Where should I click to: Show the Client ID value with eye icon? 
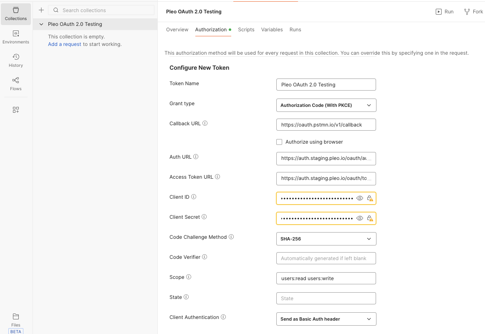click(360, 198)
